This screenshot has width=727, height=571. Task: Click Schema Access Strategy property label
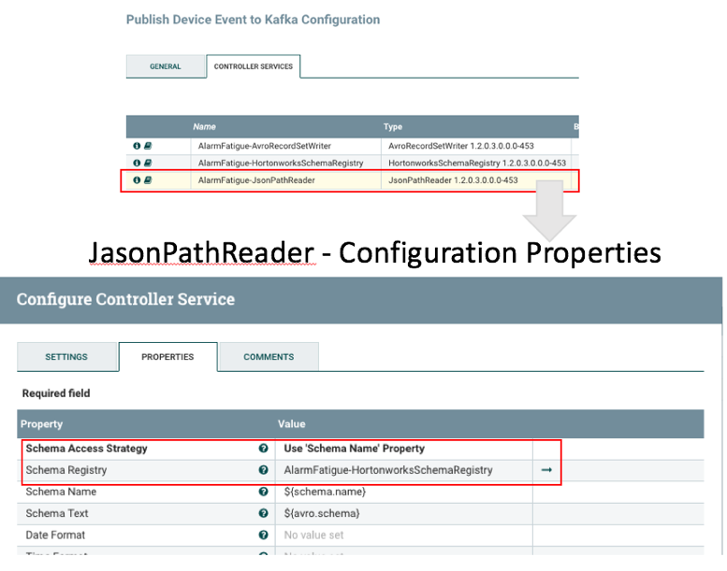pyautogui.click(x=87, y=449)
